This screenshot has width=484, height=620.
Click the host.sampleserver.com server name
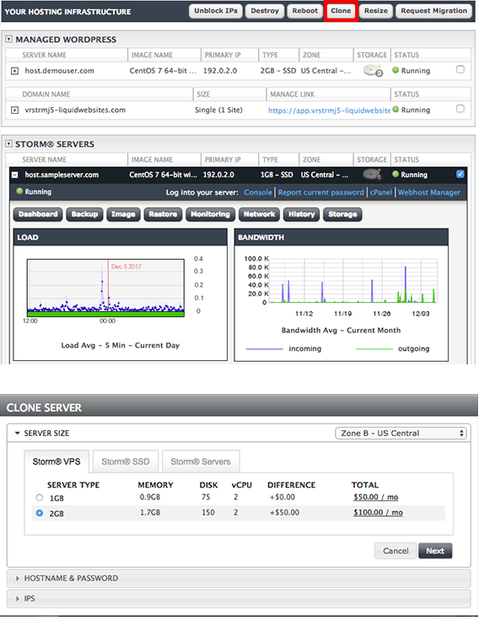pos(62,175)
